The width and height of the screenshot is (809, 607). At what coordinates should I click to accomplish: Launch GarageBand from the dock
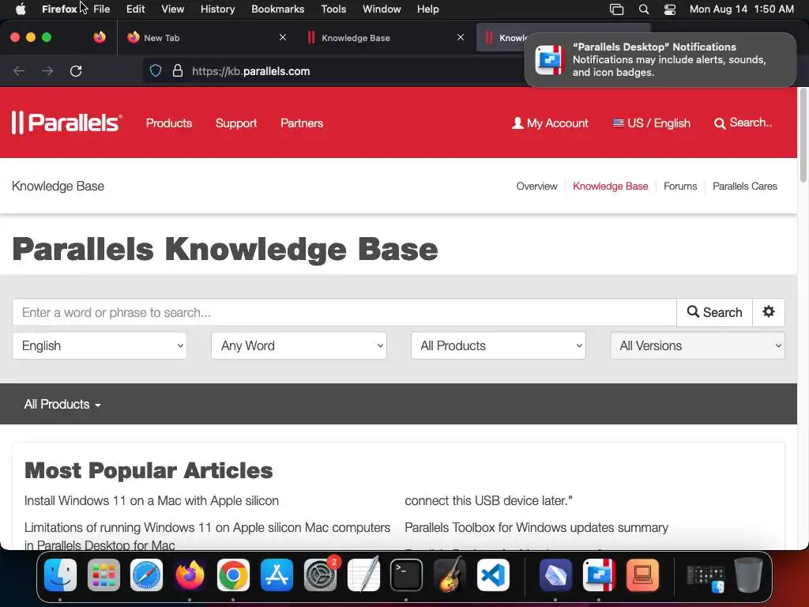coord(450,575)
